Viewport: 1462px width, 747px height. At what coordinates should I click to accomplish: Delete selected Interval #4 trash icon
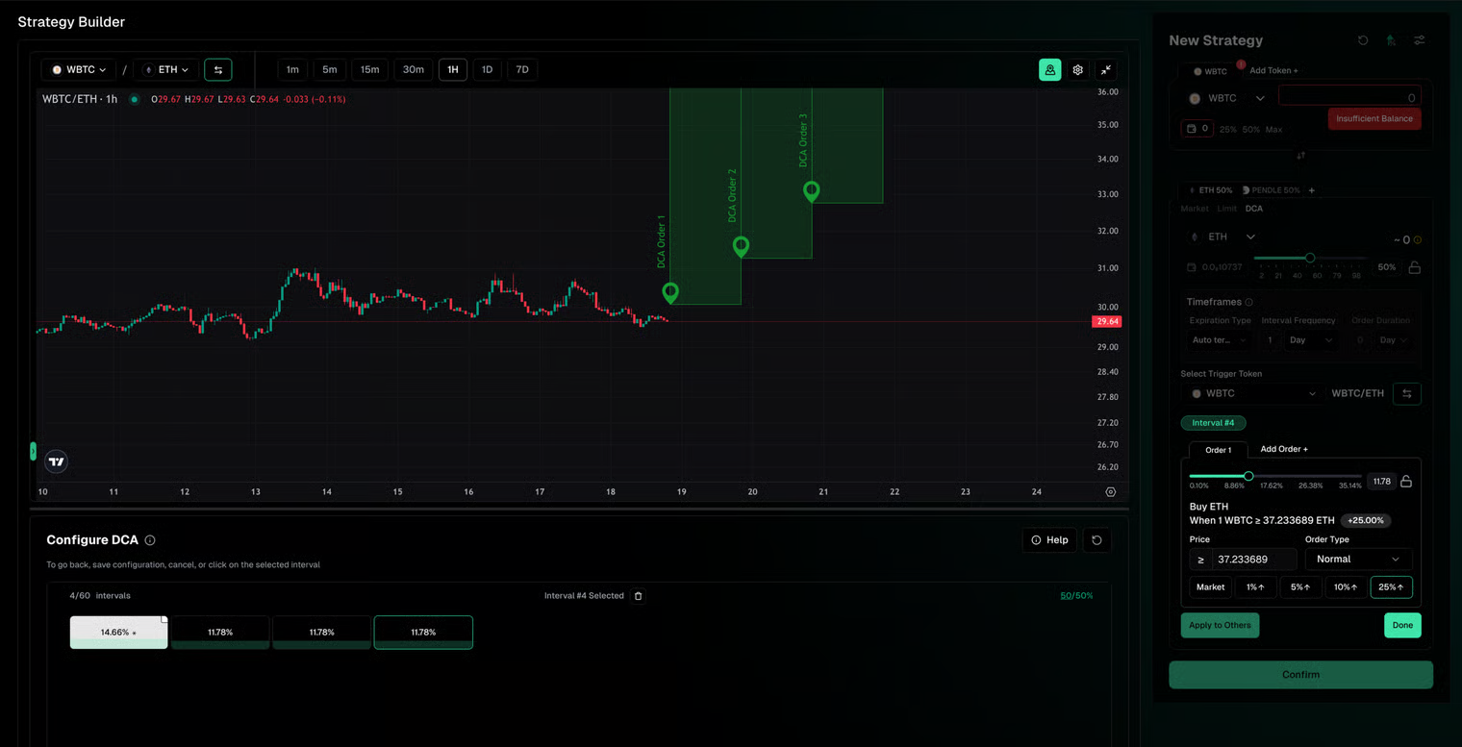click(x=638, y=596)
